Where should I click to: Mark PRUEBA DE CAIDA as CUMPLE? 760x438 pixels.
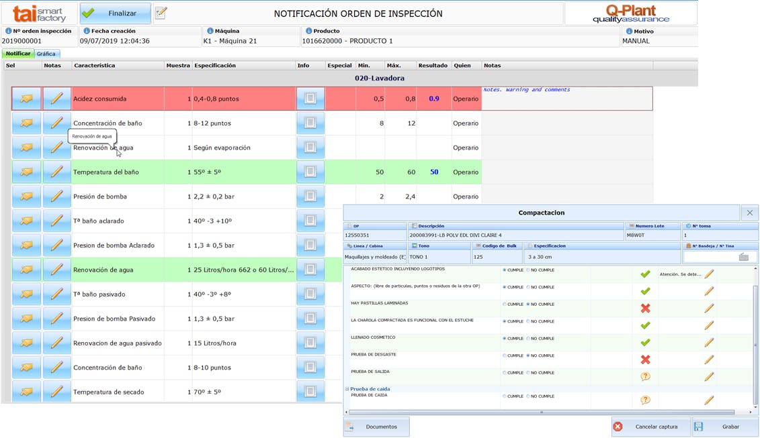[505, 396]
